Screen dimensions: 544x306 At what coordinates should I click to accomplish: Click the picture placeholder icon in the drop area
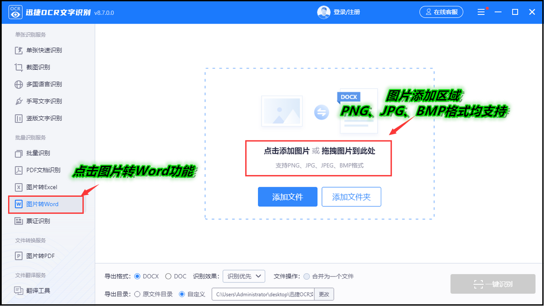tap(282, 111)
